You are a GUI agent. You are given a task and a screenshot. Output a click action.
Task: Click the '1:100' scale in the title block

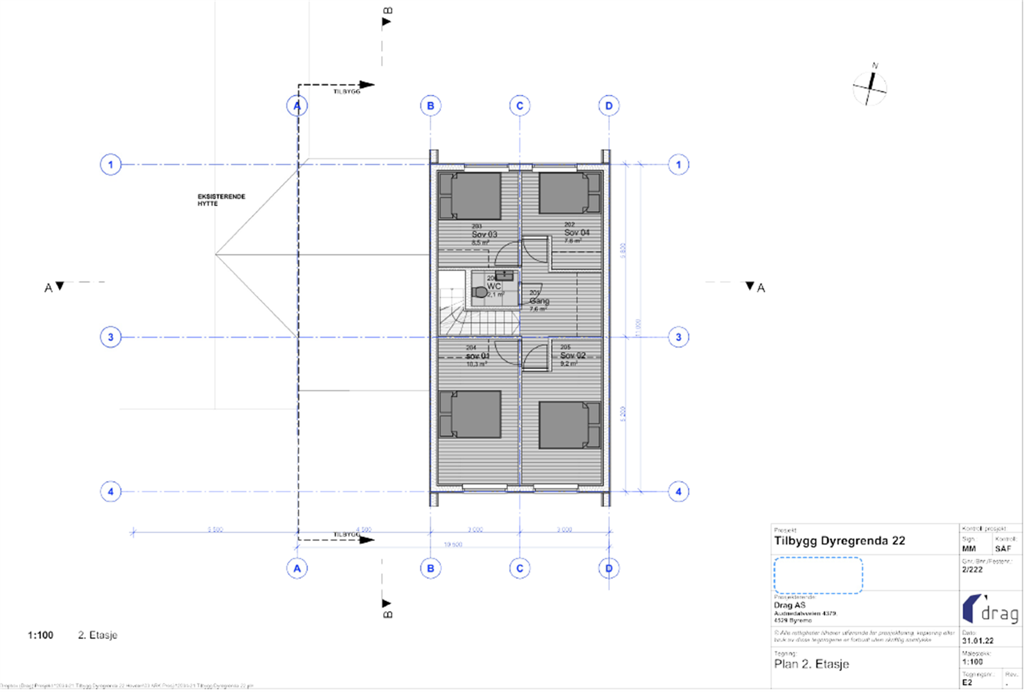972,662
